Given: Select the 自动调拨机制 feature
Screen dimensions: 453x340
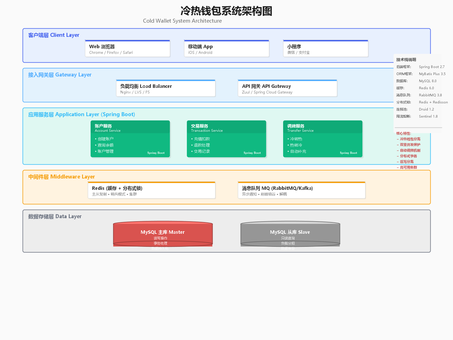Looking at the screenshot, I should (409, 150).
